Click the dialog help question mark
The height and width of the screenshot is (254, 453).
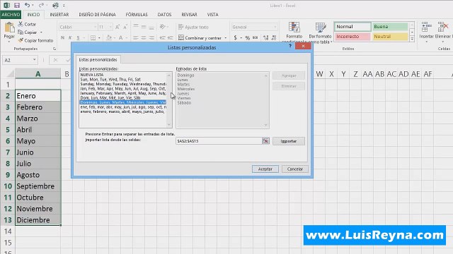(290, 46)
